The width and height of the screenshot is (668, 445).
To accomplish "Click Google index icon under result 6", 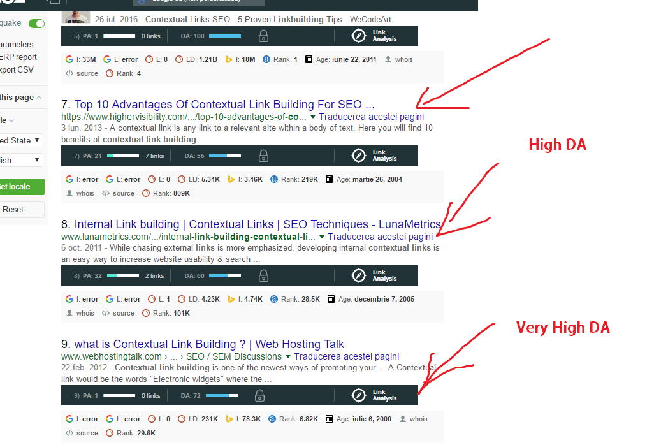I will pos(69,59).
